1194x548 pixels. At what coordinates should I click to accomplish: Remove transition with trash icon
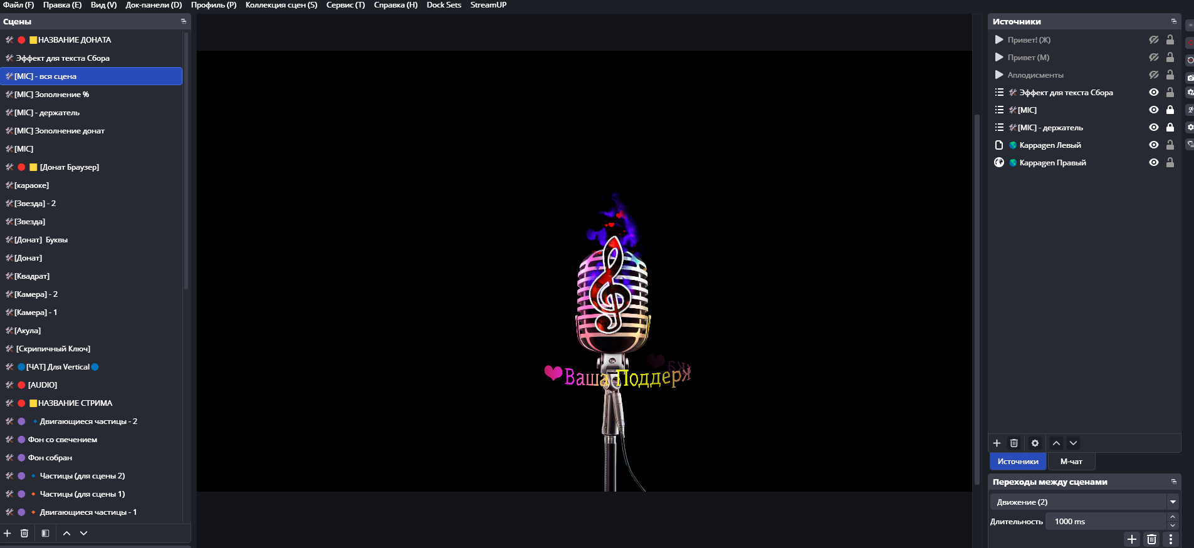[x=1151, y=539]
